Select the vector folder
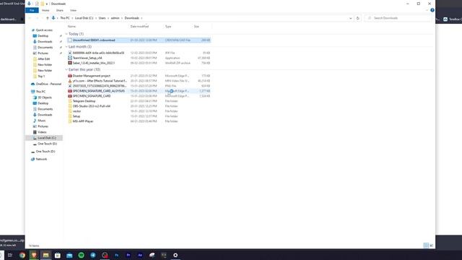Screen dimensions: 462x260 [139, 111]
